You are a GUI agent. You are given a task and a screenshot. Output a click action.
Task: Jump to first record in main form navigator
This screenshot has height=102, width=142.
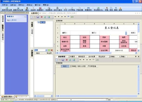(x=55, y=17)
